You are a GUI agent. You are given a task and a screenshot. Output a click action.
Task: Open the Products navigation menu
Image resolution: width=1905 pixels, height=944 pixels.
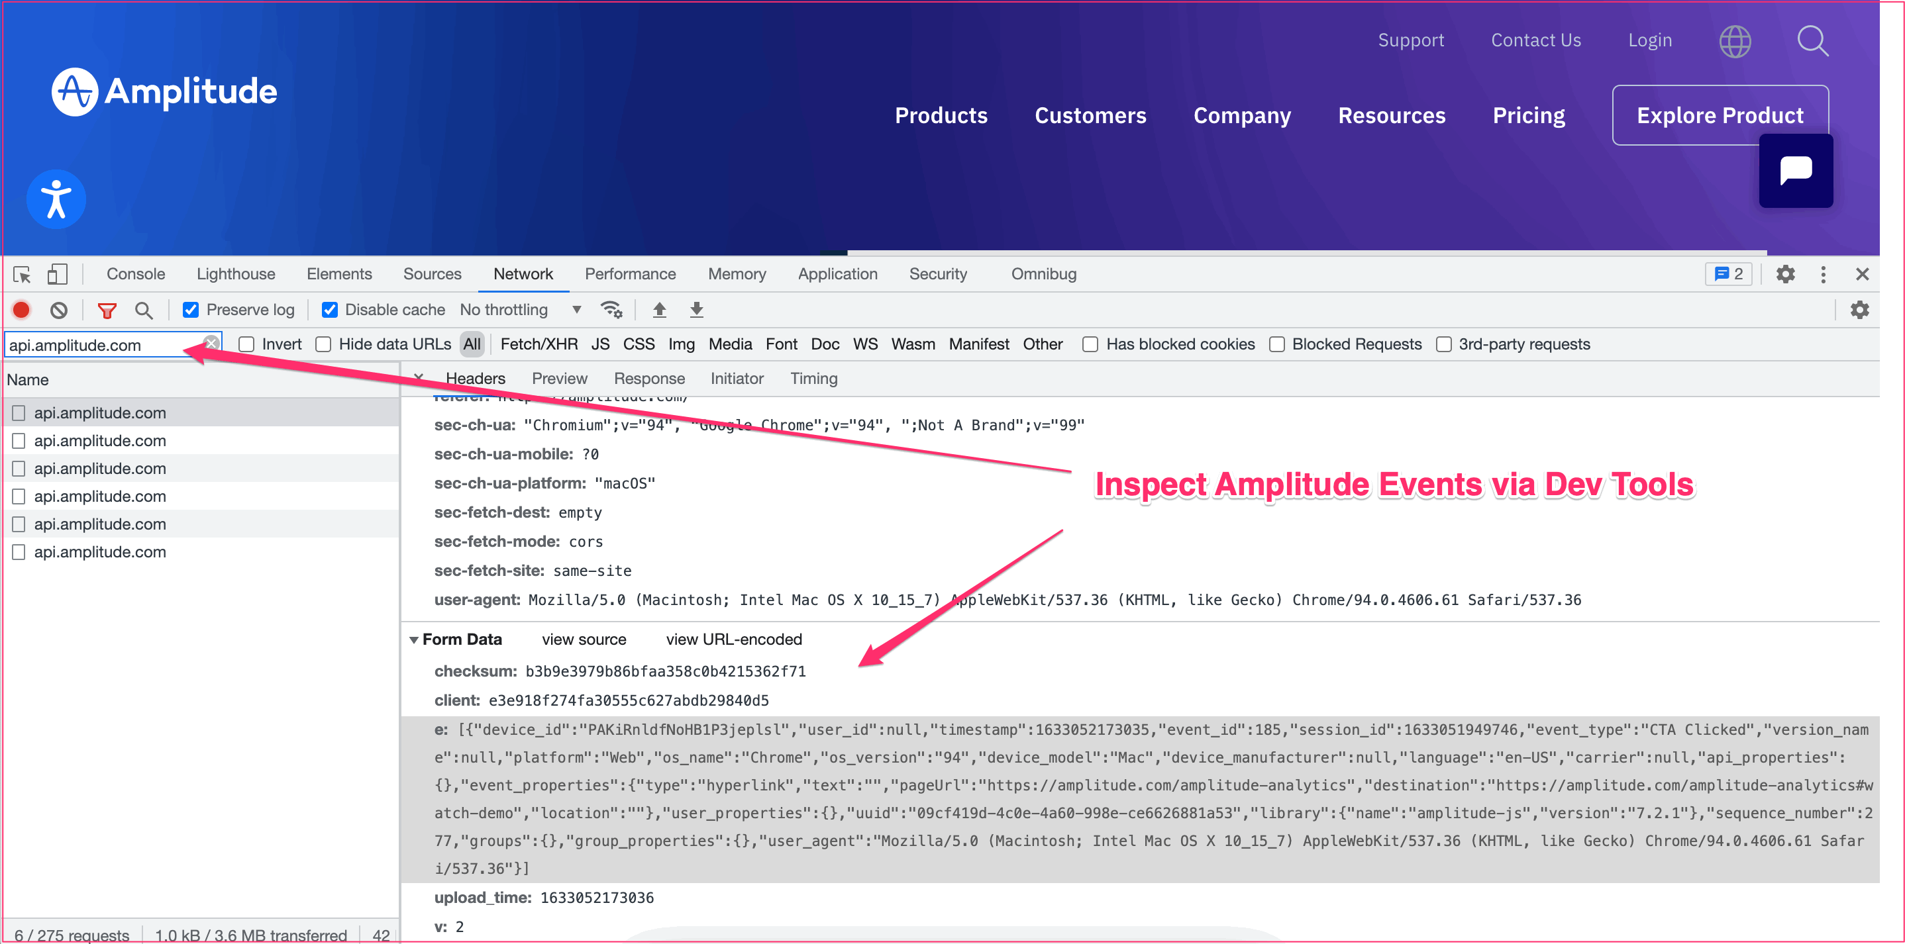[x=941, y=115]
